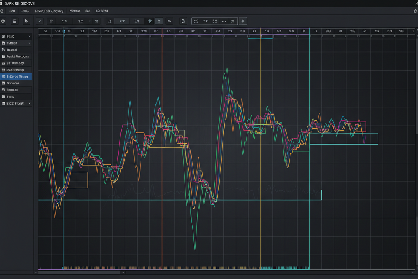Click ruler number 300
The image size is (418, 279).
[291, 31]
